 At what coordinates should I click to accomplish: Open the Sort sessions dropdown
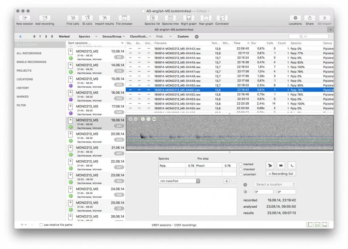pyautogui.click(x=96, y=43)
